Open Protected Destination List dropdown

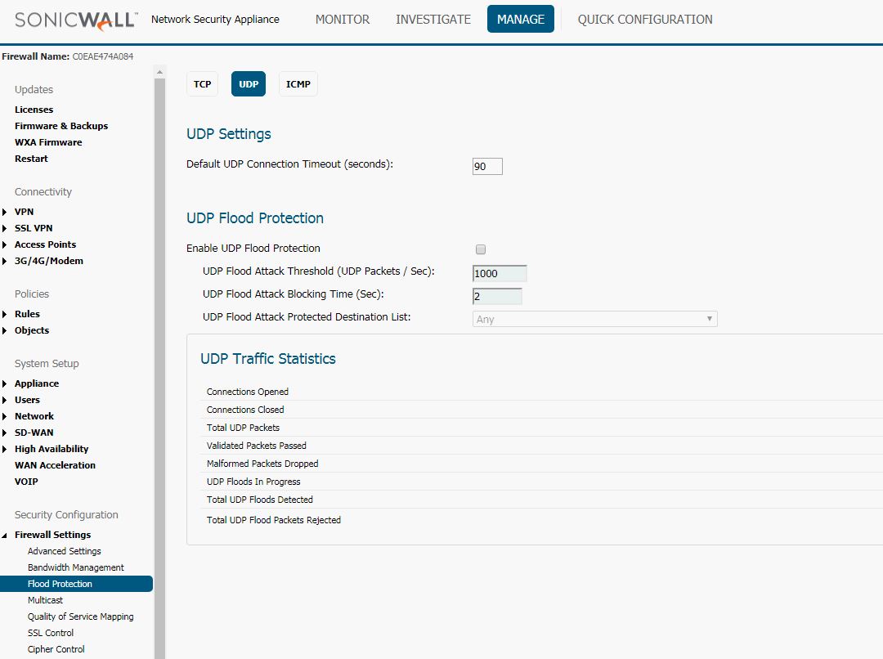tap(594, 319)
